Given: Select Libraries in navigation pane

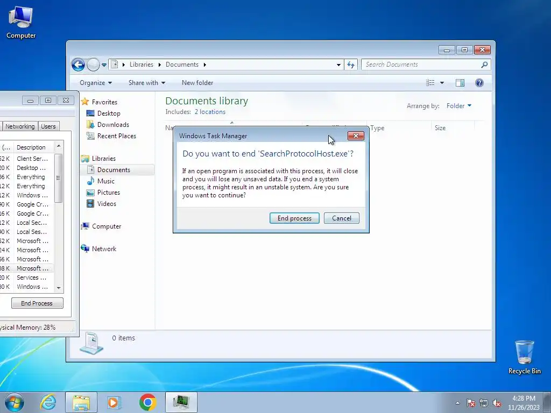Looking at the screenshot, I should tap(104, 159).
